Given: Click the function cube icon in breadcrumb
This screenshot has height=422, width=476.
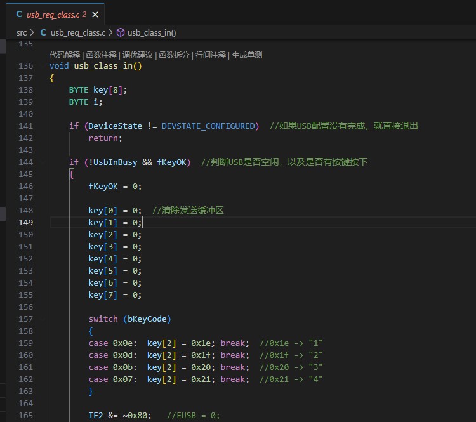Looking at the screenshot, I should (x=121, y=32).
